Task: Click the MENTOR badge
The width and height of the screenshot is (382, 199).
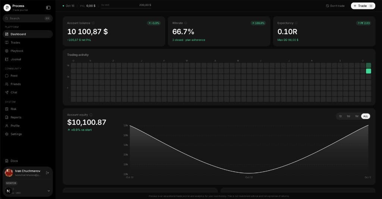Action: (x=11, y=183)
